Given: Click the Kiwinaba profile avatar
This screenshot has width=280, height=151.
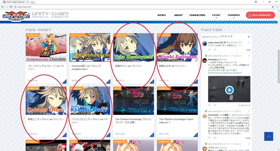Looking at the screenshot, I should (205, 61).
